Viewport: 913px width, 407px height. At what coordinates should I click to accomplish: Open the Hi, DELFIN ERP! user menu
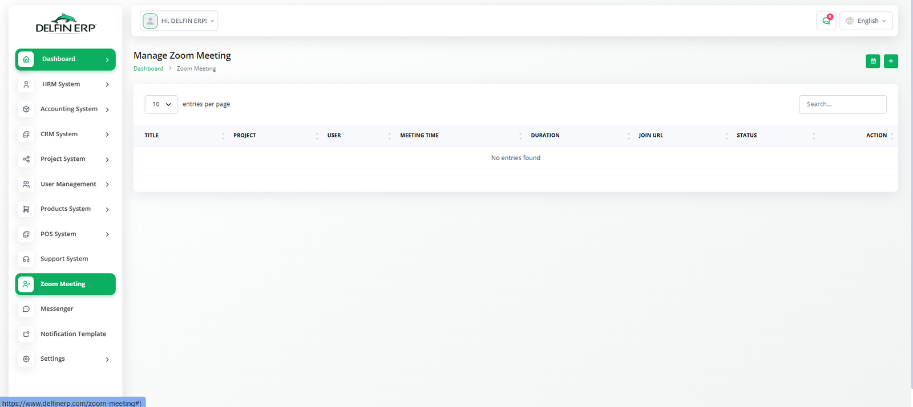click(179, 21)
